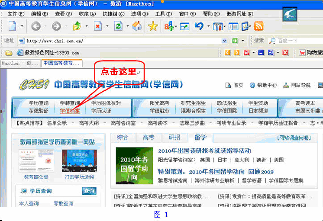Open the 收藏(A) menu
This screenshot has width=323, height=221.
tap(87, 14)
